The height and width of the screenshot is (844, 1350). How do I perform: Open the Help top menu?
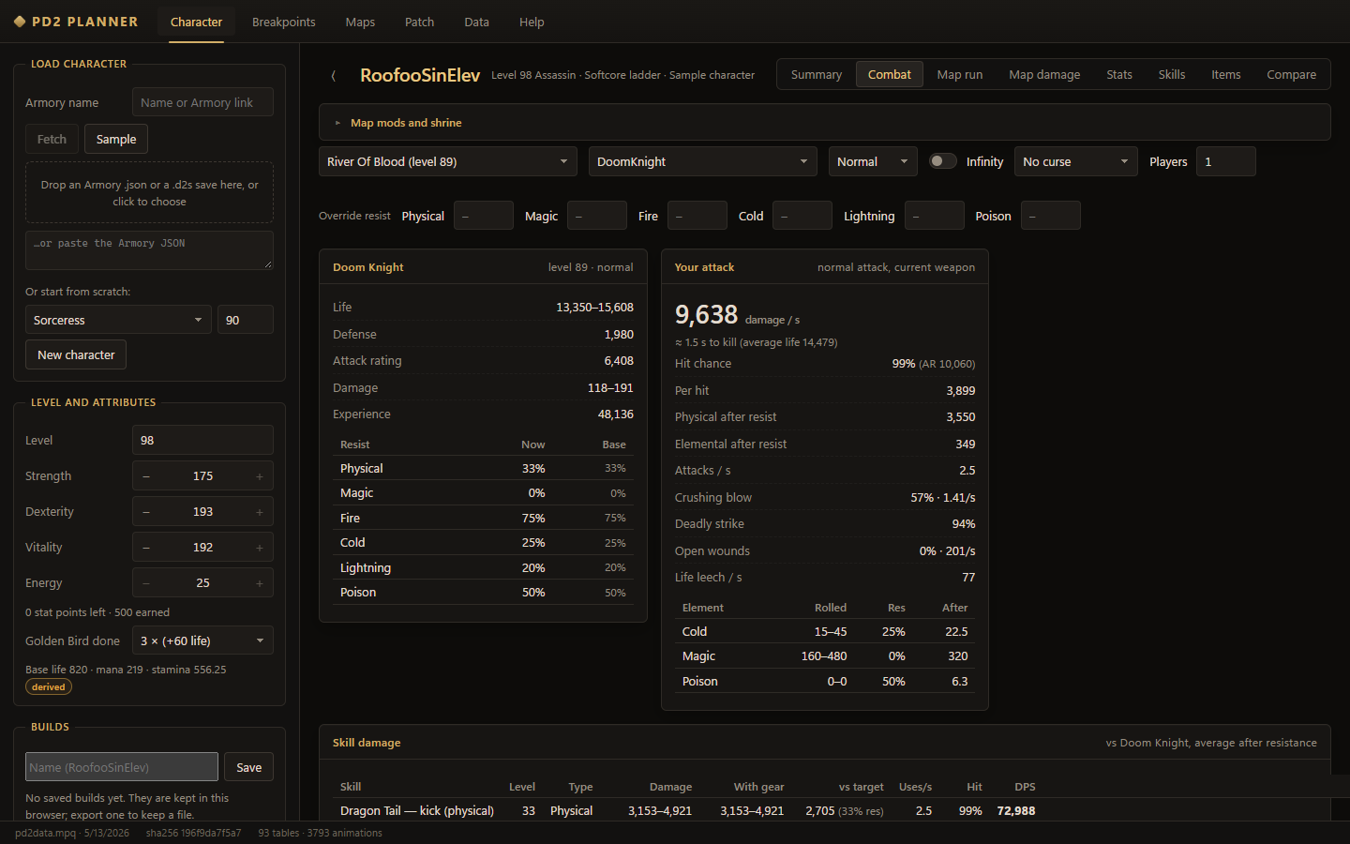coord(532,22)
